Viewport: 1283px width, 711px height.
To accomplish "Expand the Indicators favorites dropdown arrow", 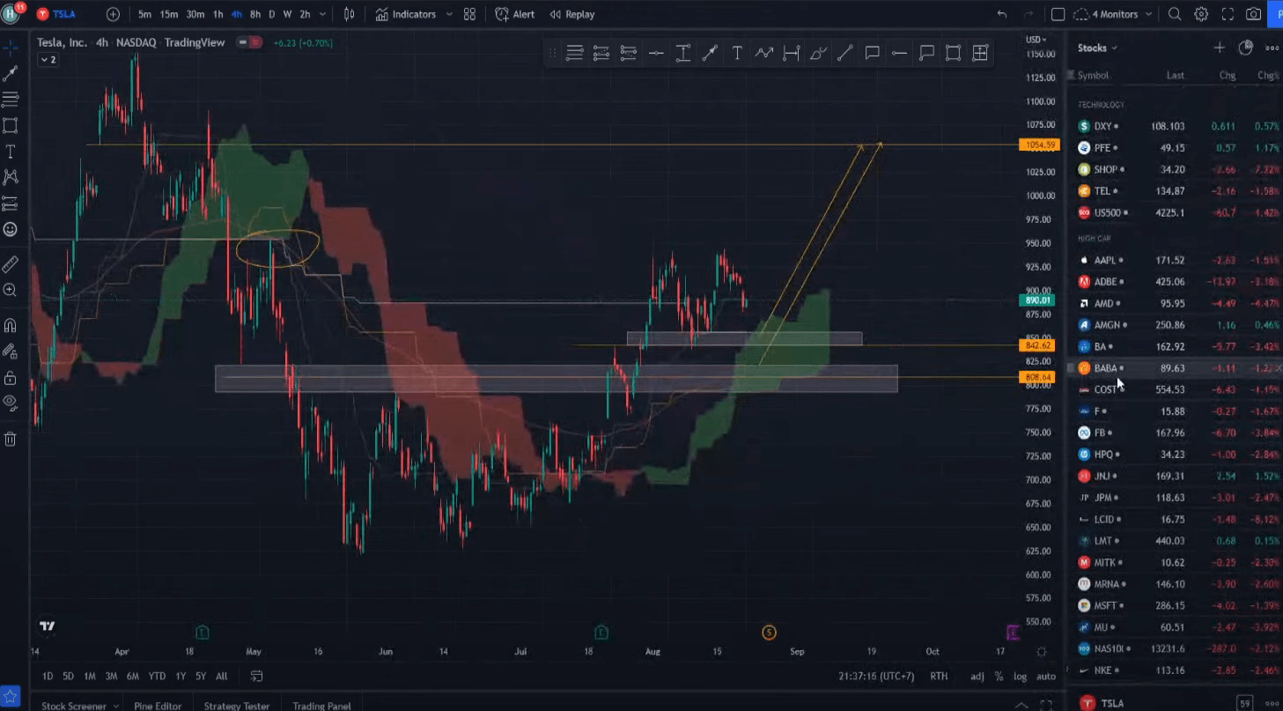I will [449, 14].
